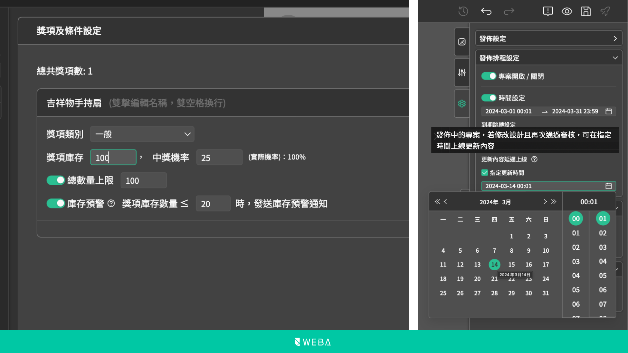Click the feedback exclamation icon
The width and height of the screenshot is (628, 353).
[548, 11]
